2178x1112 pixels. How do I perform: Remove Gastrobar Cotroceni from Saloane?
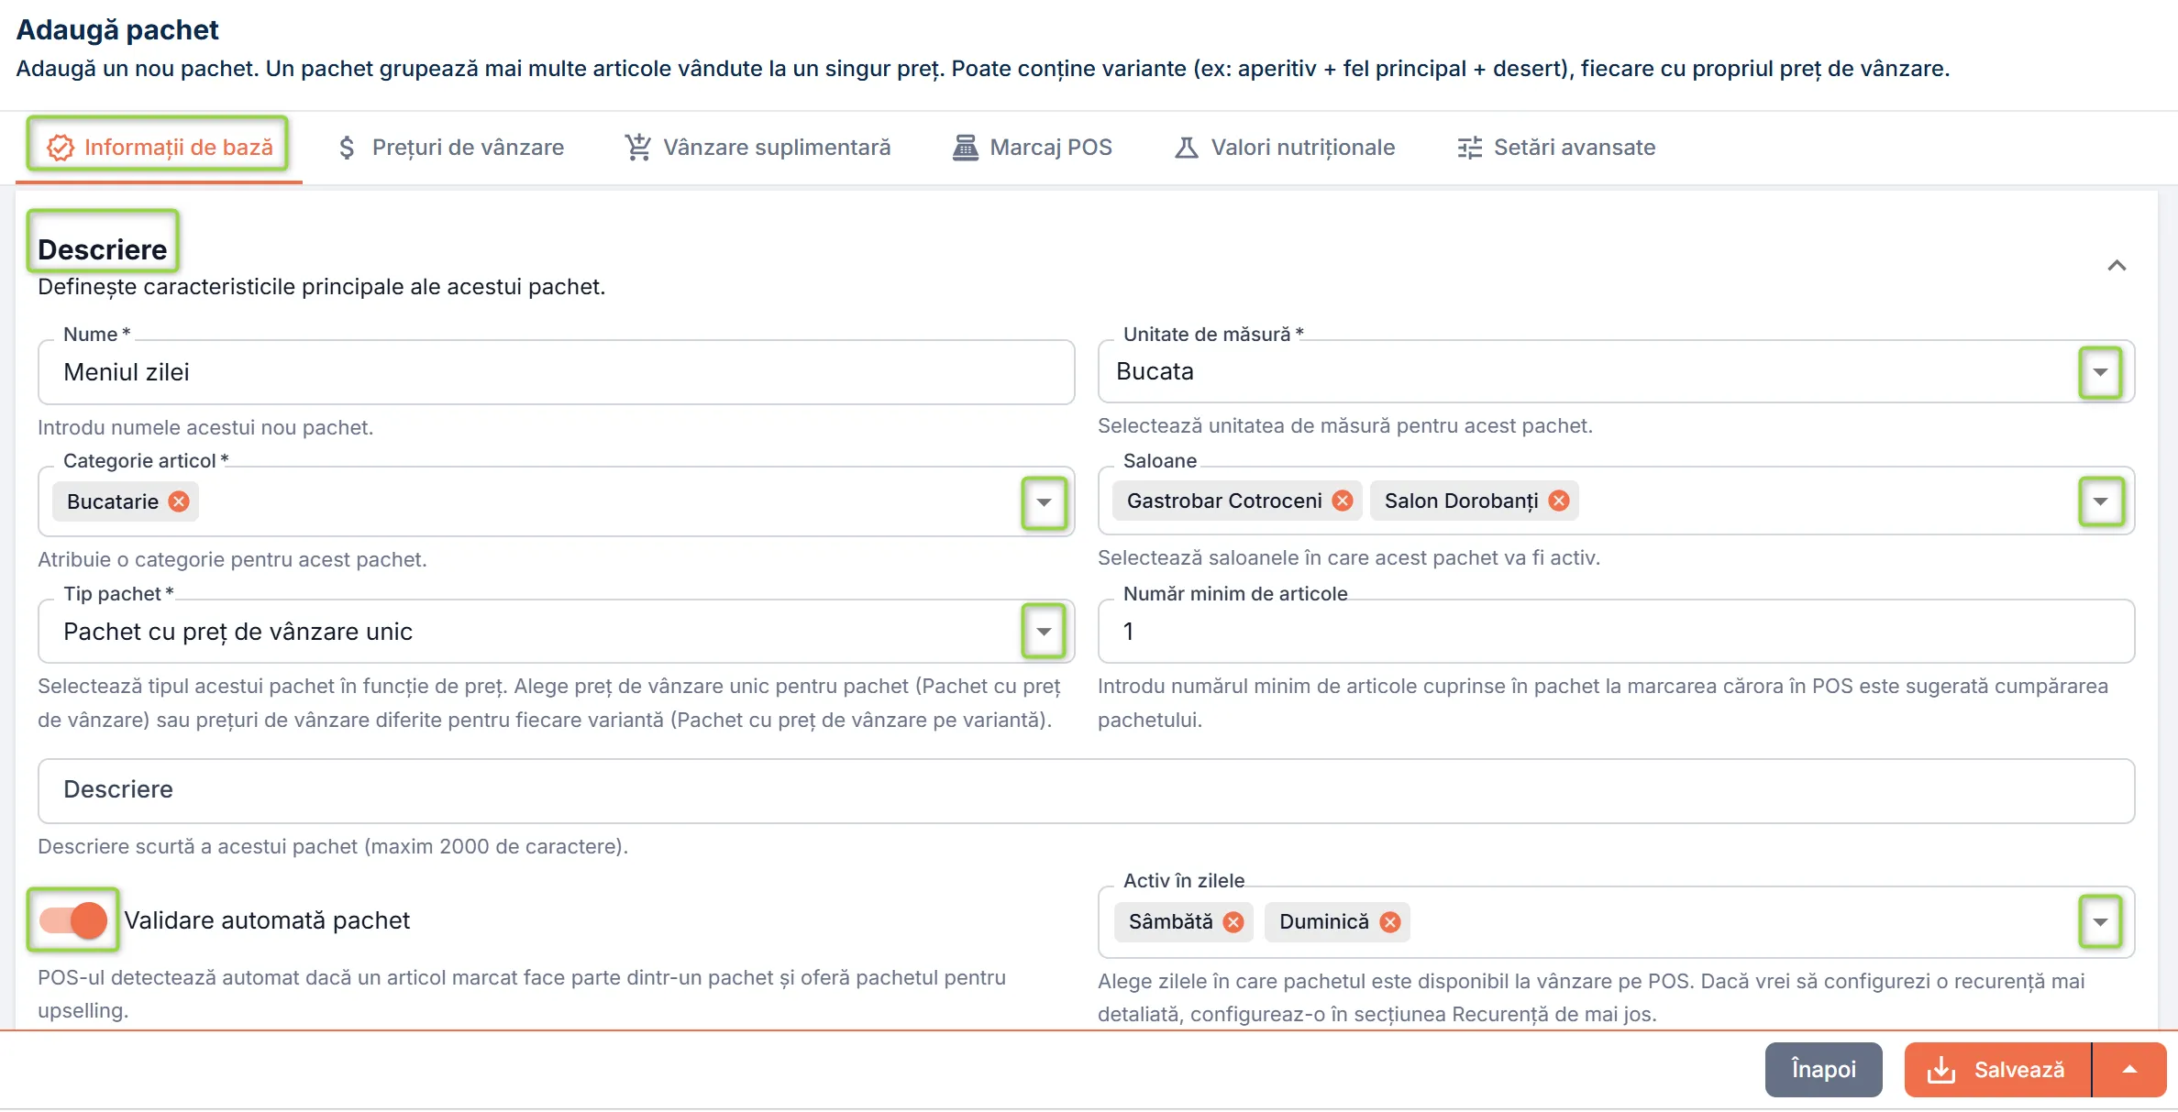pos(1343,501)
